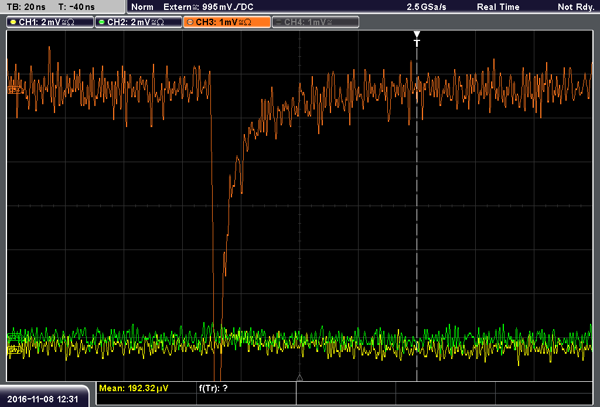The width and height of the screenshot is (600, 407).
Task: Click the Not Rdy. status indicator
Action: click(x=576, y=7)
